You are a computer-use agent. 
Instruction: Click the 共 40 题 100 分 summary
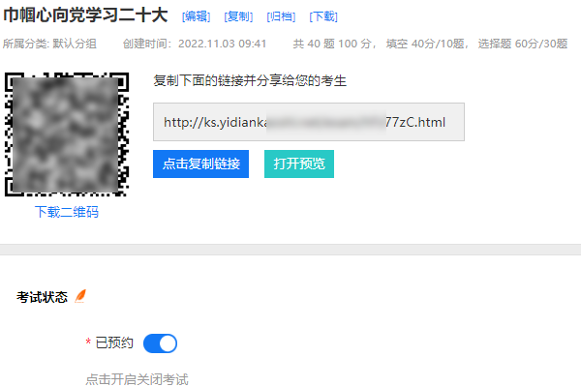tap(332, 44)
